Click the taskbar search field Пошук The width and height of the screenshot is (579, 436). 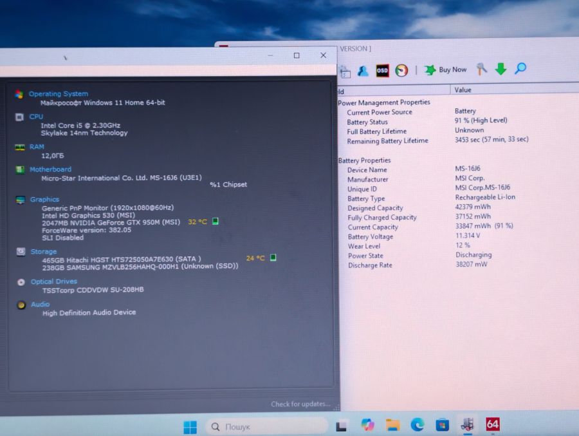266,426
